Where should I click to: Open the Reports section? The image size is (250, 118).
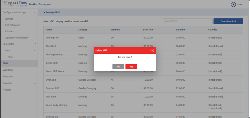click(7, 90)
